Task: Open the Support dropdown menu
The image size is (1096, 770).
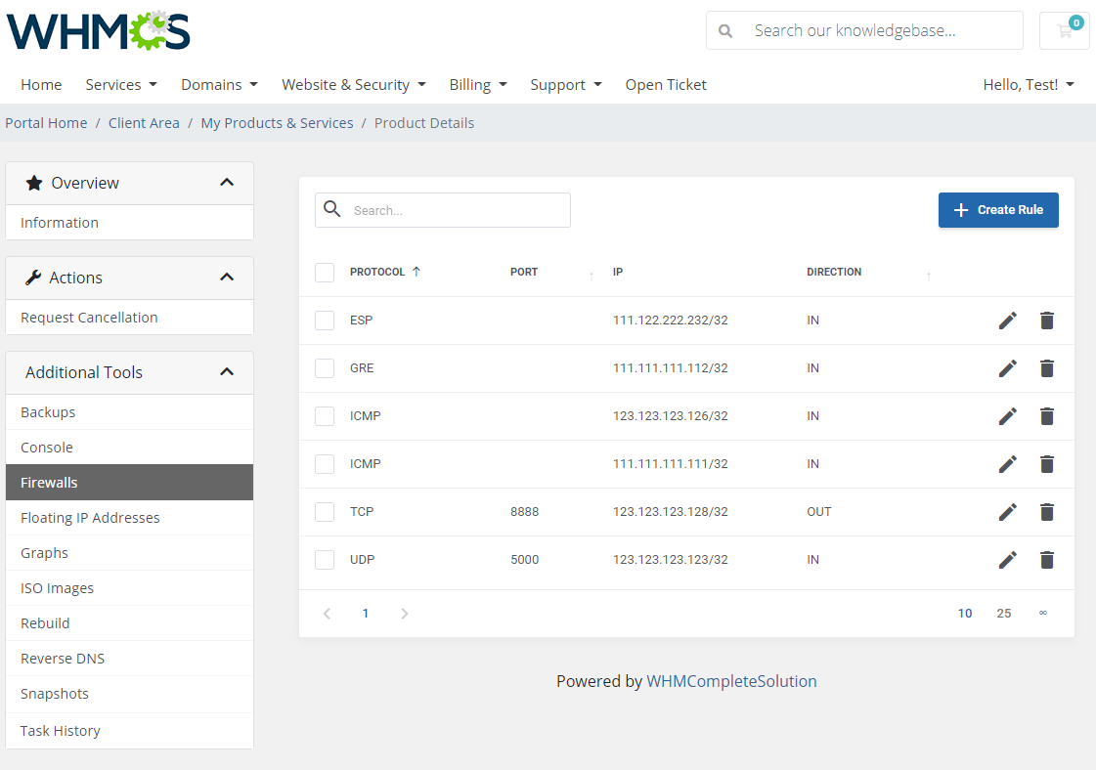Action: tap(566, 85)
